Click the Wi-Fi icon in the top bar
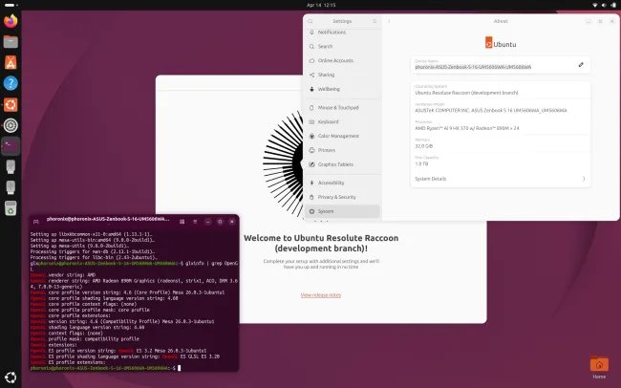621x388 pixels. click(595, 5)
